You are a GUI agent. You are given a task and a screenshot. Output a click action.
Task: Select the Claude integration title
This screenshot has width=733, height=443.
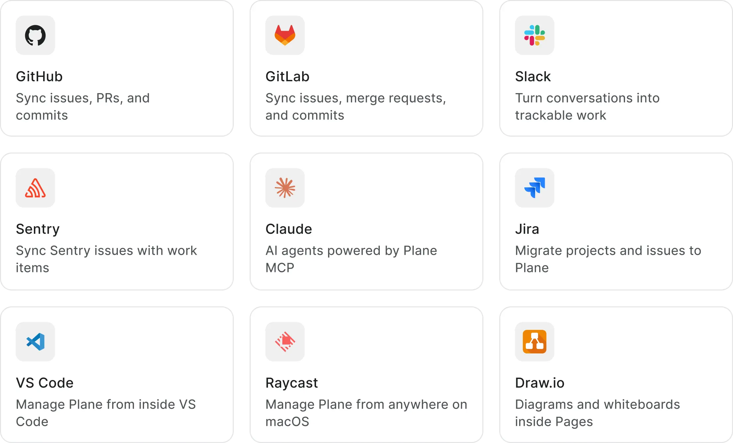tap(289, 229)
